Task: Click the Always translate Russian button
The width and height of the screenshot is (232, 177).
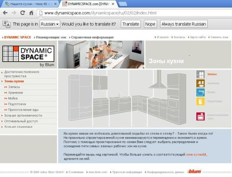Action: 184,24
